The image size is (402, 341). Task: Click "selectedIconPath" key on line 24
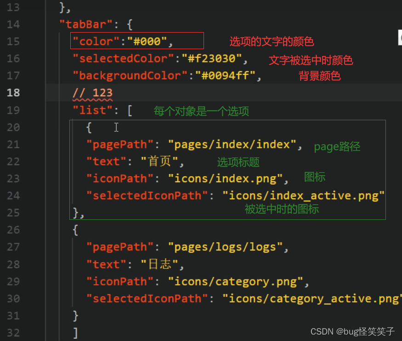click(147, 196)
